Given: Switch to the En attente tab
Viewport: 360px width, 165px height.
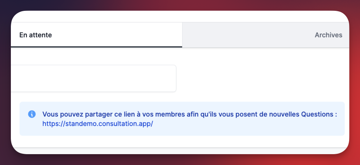Looking at the screenshot, I should (x=35, y=35).
